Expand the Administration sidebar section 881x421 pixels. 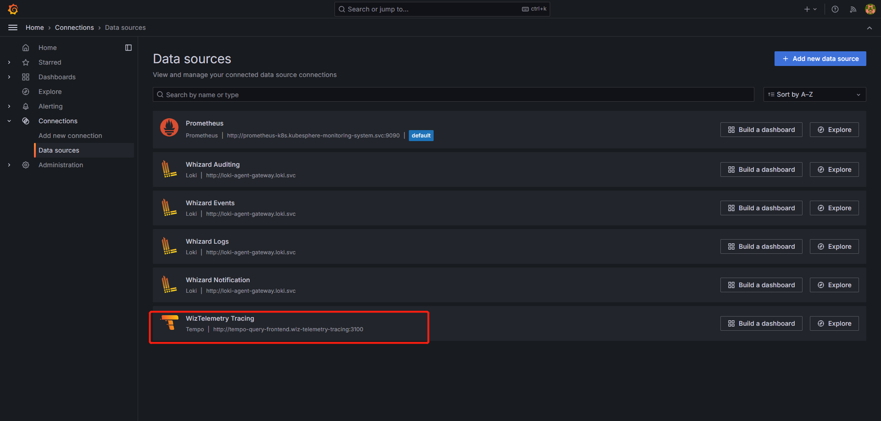[9, 164]
